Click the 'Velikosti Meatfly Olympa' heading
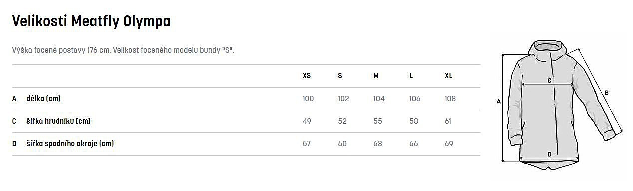This screenshot has width=633, height=191. pyautogui.click(x=91, y=21)
